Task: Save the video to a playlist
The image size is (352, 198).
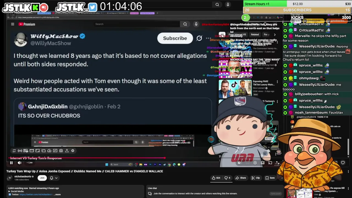Action: (269, 178)
